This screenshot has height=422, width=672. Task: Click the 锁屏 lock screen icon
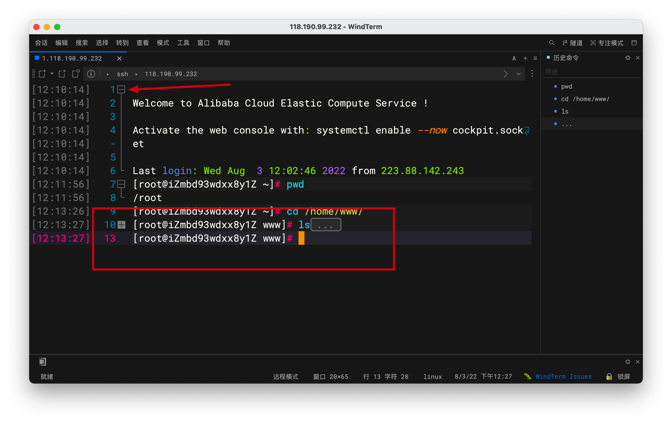click(x=609, y=377)
